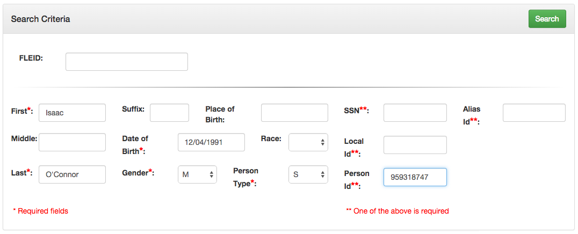Select the Local Id input field

415,145
